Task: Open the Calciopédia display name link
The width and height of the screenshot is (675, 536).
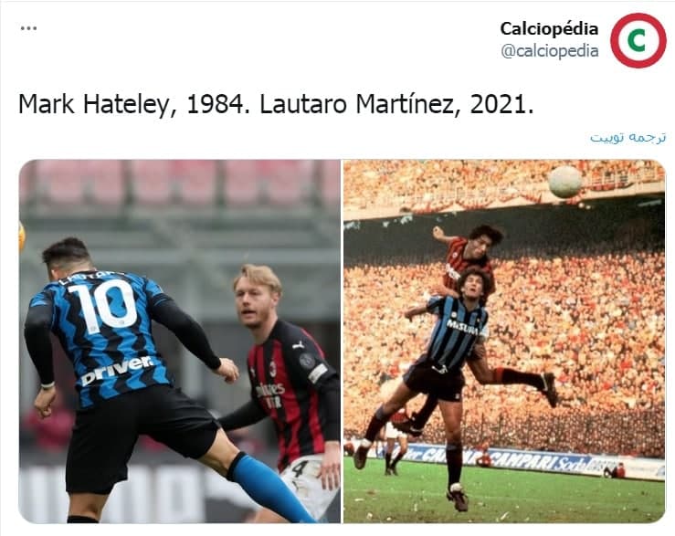Action: point(549,29)
